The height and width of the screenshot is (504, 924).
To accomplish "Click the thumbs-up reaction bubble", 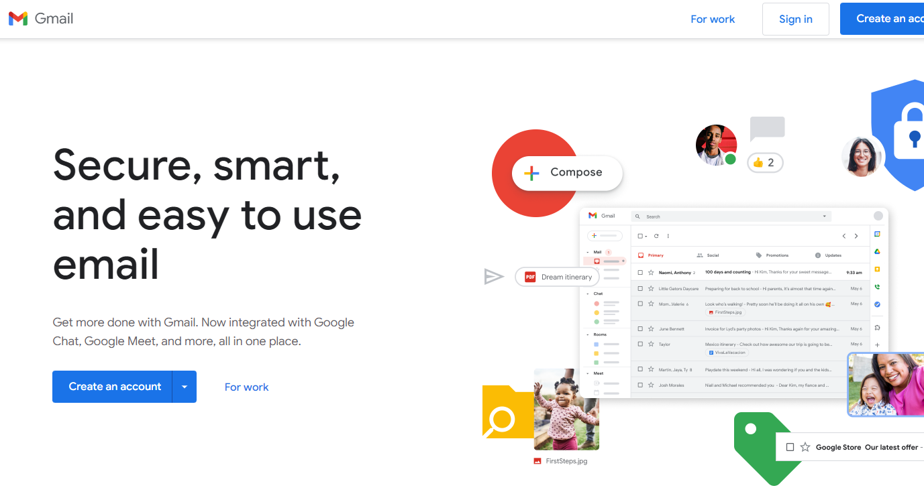I will [765, 162].
